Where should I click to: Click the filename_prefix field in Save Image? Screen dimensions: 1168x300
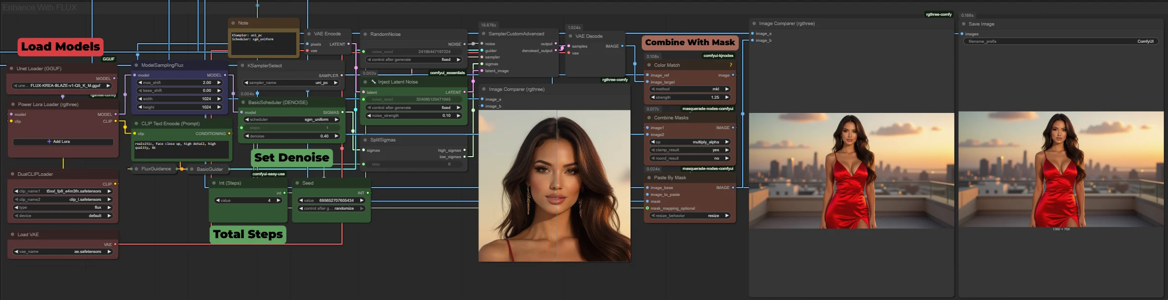tap(1061, 42)
